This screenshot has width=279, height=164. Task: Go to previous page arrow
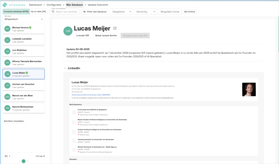tap(19, 161)
